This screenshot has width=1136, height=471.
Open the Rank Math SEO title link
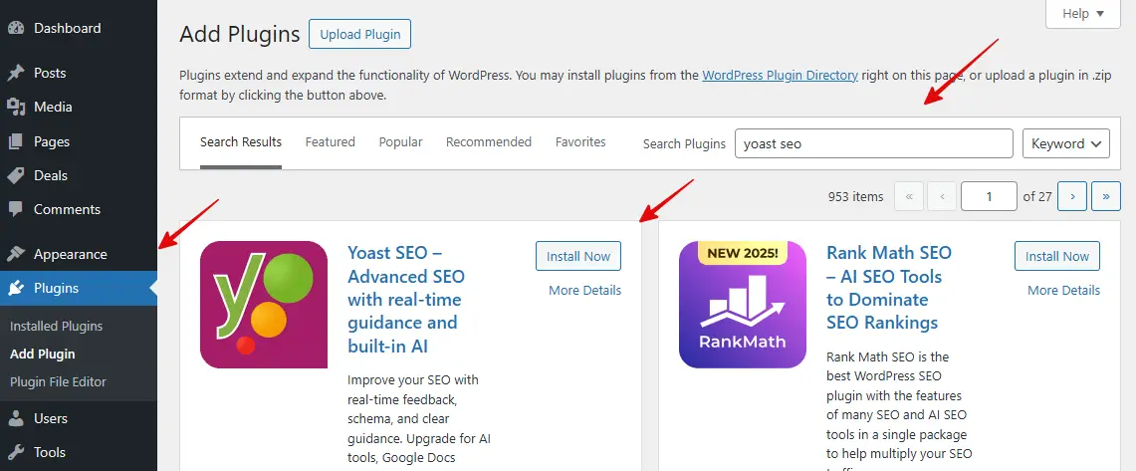(x=889, y=288)
